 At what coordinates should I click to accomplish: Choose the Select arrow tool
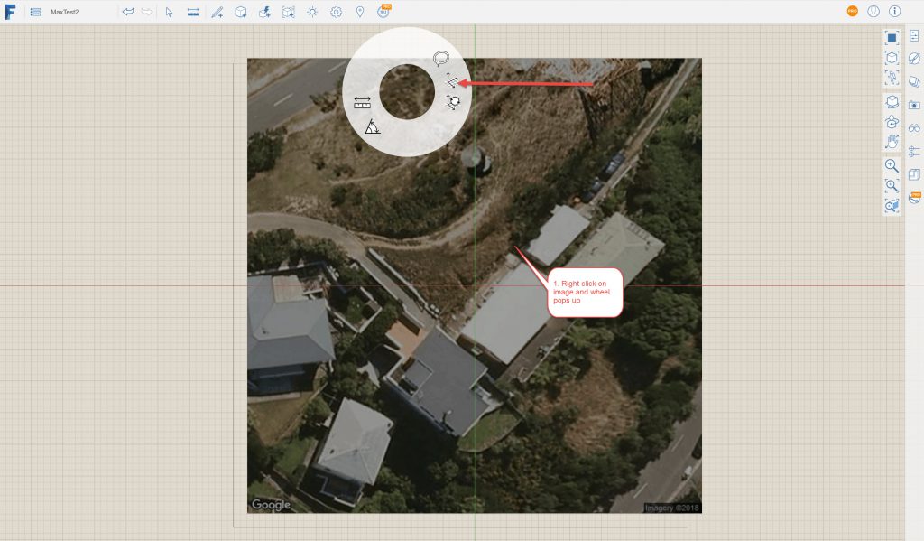pos(169,12)
